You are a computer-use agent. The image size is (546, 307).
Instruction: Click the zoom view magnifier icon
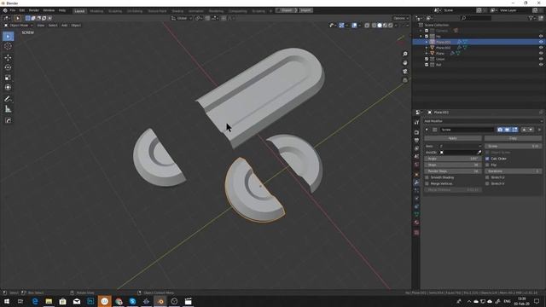tap(405, 54)
